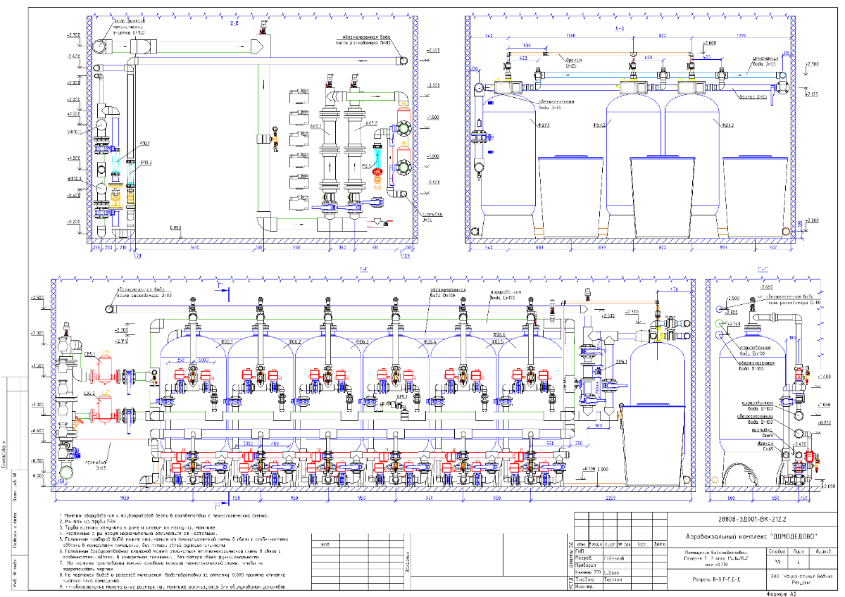The width and height of the screenshot is (845, 597).
Task: Click the ФО6.1 filter tank label
Action: [227, 343]
